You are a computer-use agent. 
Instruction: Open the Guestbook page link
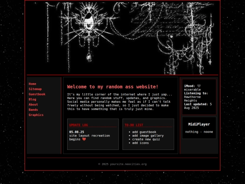coord(37,94)
